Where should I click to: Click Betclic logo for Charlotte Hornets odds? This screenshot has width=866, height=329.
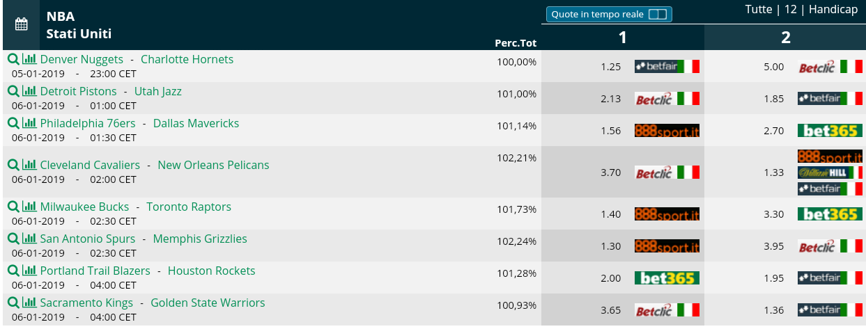point(830,67)
